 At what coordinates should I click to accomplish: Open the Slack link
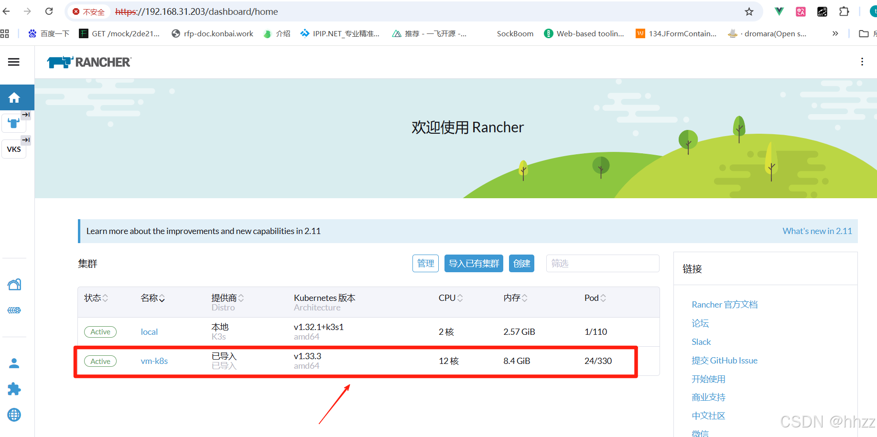pos(701,342)
